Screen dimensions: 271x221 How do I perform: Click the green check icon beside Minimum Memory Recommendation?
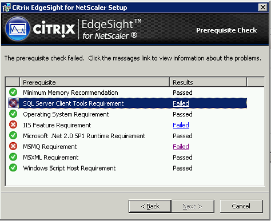pyautogui.click(x=13, y=93)
